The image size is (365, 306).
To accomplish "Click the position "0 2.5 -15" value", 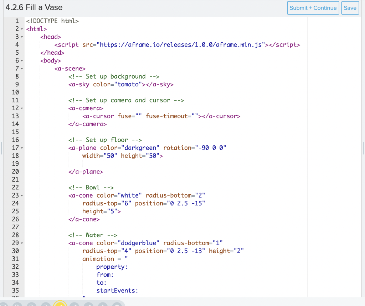I will coord(186,203).
